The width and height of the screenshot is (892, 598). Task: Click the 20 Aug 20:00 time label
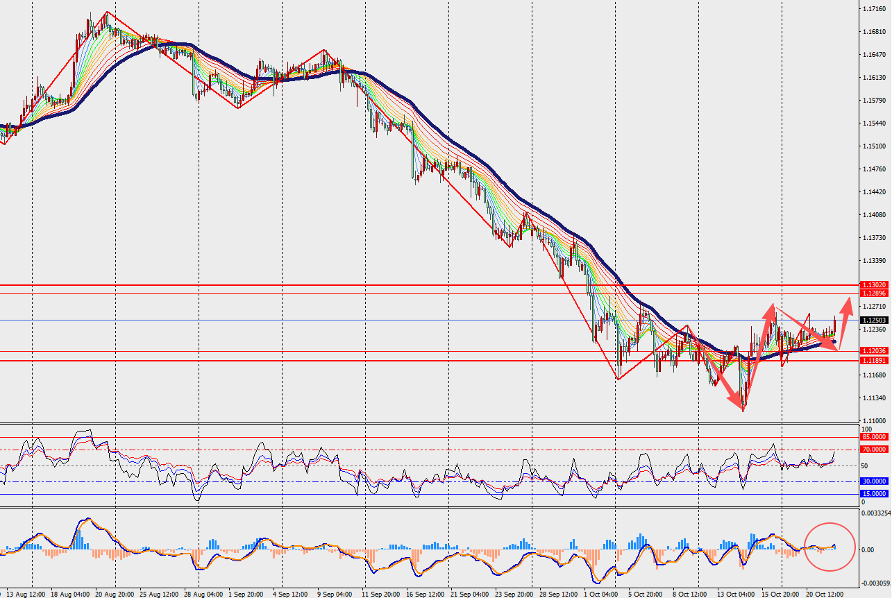pyautogui.click(x=115, y=595)
